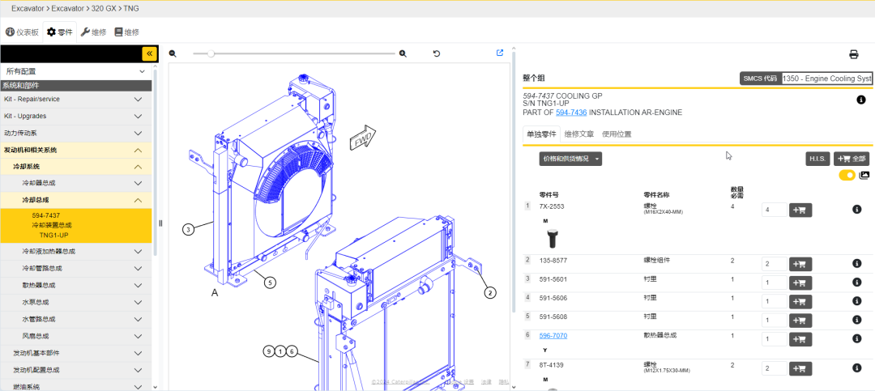Zoom in the diagram with plus magnifier
This screenshot has width=875, height=391.
[403, 53]
